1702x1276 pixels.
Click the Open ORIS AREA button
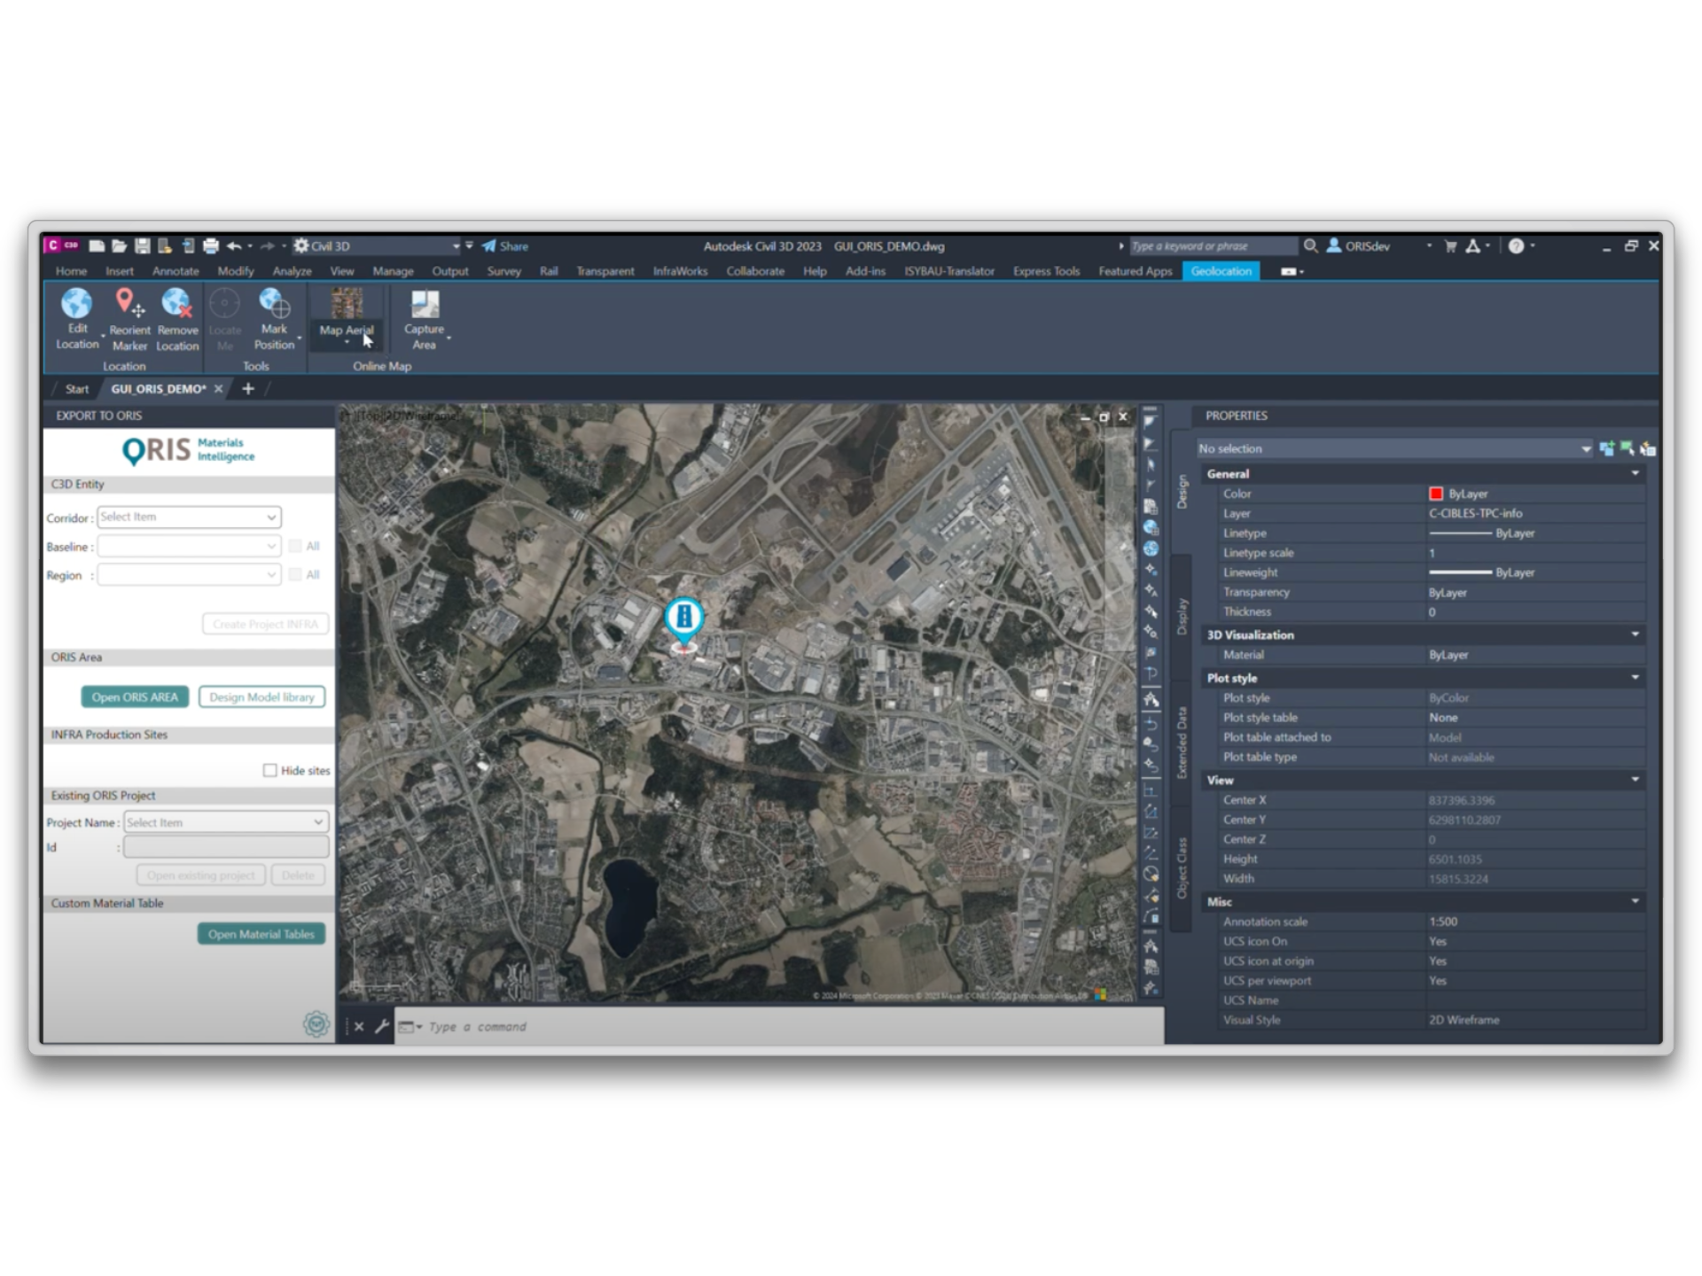coord(135,697)
